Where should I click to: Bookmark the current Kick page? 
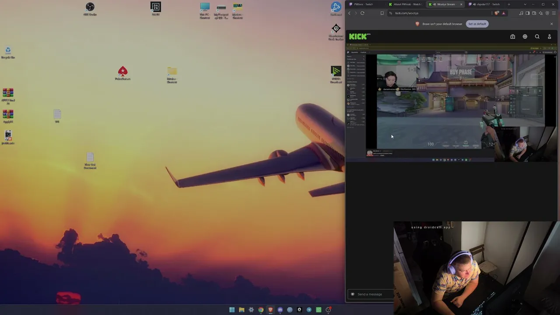point(382,13)
